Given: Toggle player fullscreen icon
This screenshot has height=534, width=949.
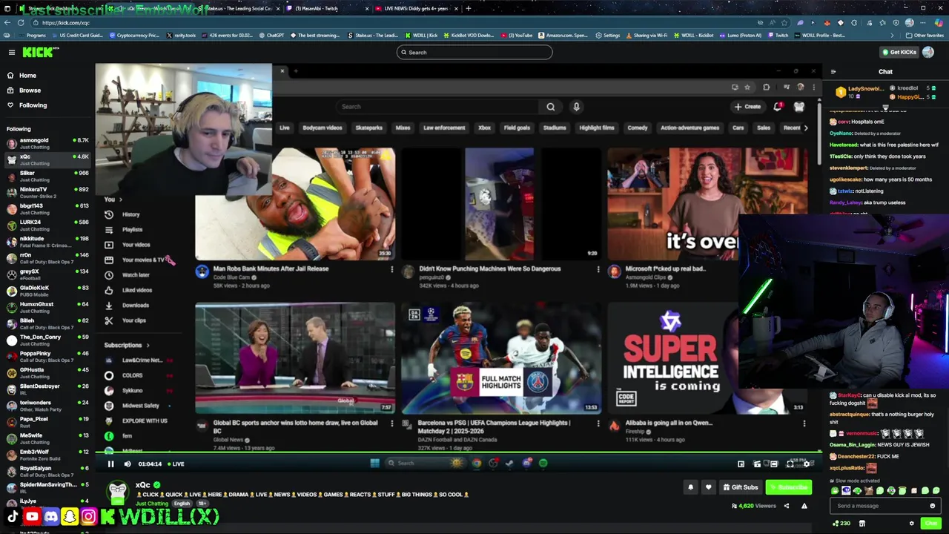Looking at the screenshot, I should [x=790, y=464].
